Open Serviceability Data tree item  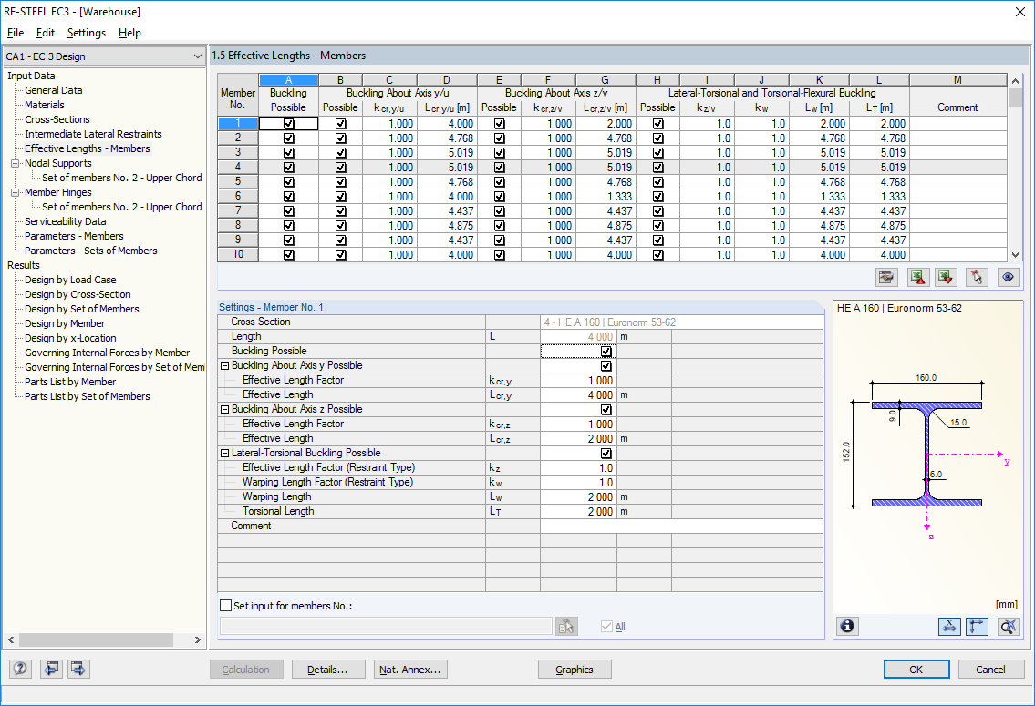(66, 221)
